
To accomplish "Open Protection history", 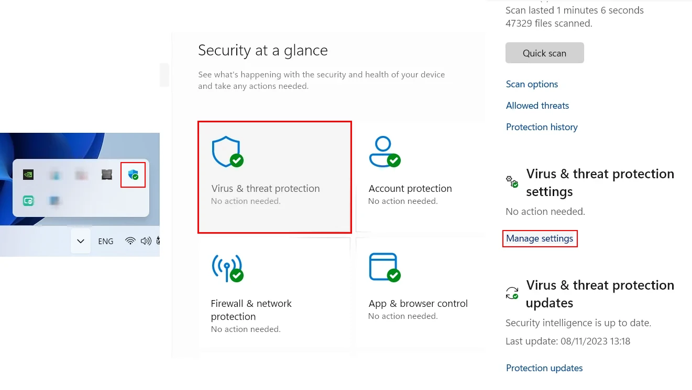I will tap(542, 127).
